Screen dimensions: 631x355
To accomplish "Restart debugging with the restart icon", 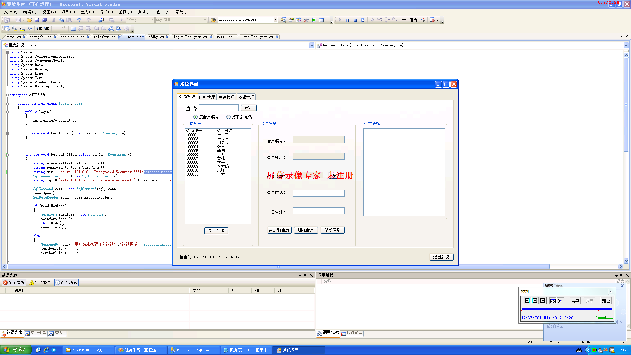I will coord(363,20).
